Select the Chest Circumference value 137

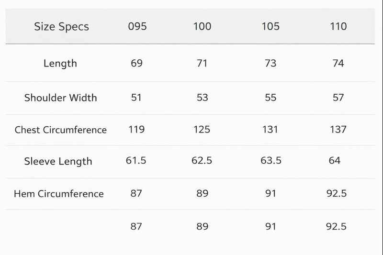[338, 129]
